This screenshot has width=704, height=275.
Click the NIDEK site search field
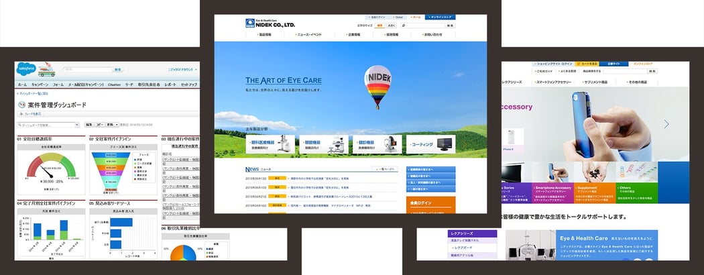tap(422, 25)
